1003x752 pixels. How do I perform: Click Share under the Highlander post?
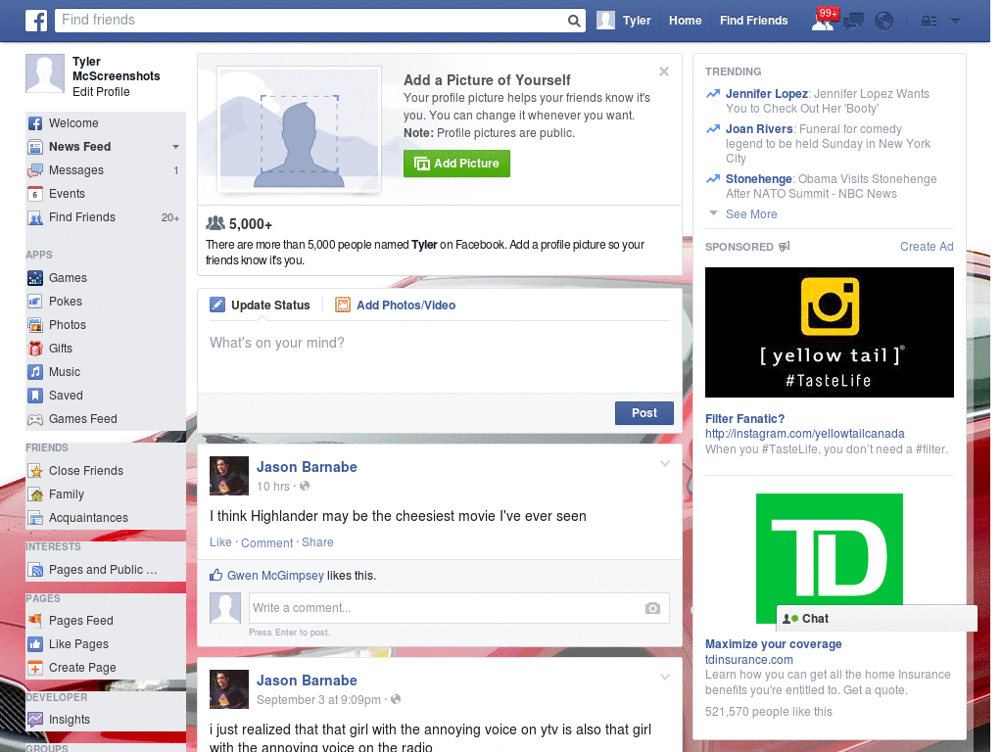[x=317, y=542]
